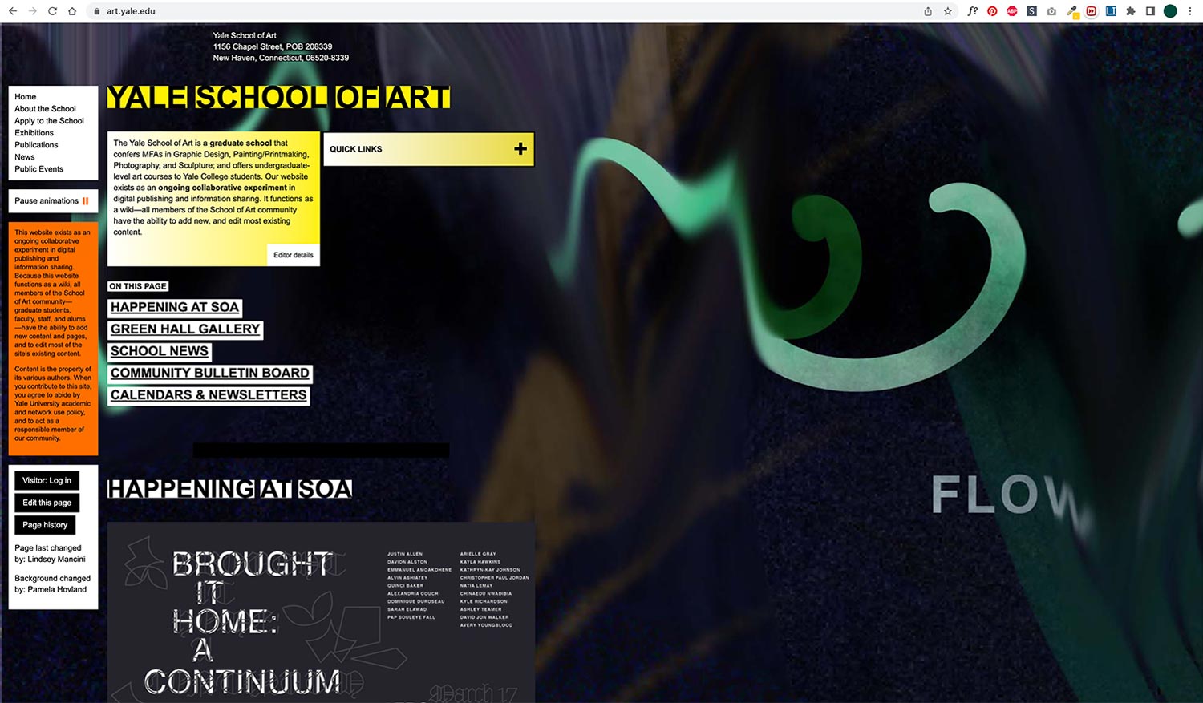The image size is (1203, 703).
Task: Open the Public Events nav item
Action: click(38, 169)
